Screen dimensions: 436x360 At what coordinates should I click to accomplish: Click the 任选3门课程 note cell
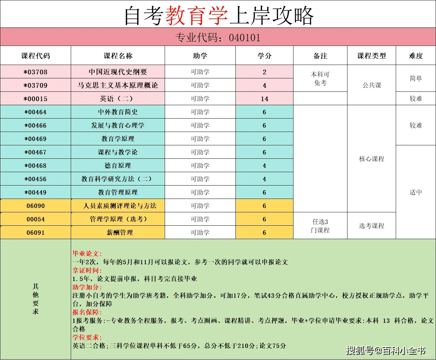320,226
